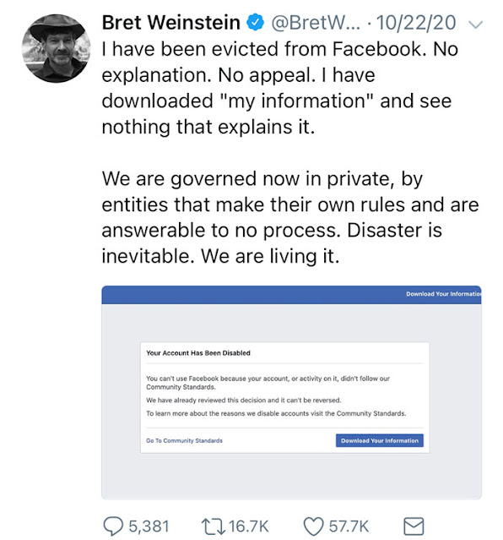Retweet using the arrows icon

214,526
